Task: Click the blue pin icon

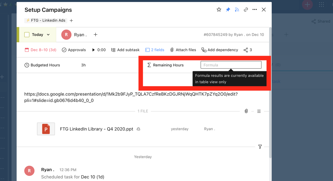Action: [x=228, y=10]
